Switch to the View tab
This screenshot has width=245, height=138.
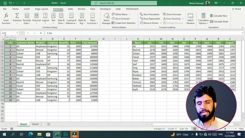tap(93, 9)
